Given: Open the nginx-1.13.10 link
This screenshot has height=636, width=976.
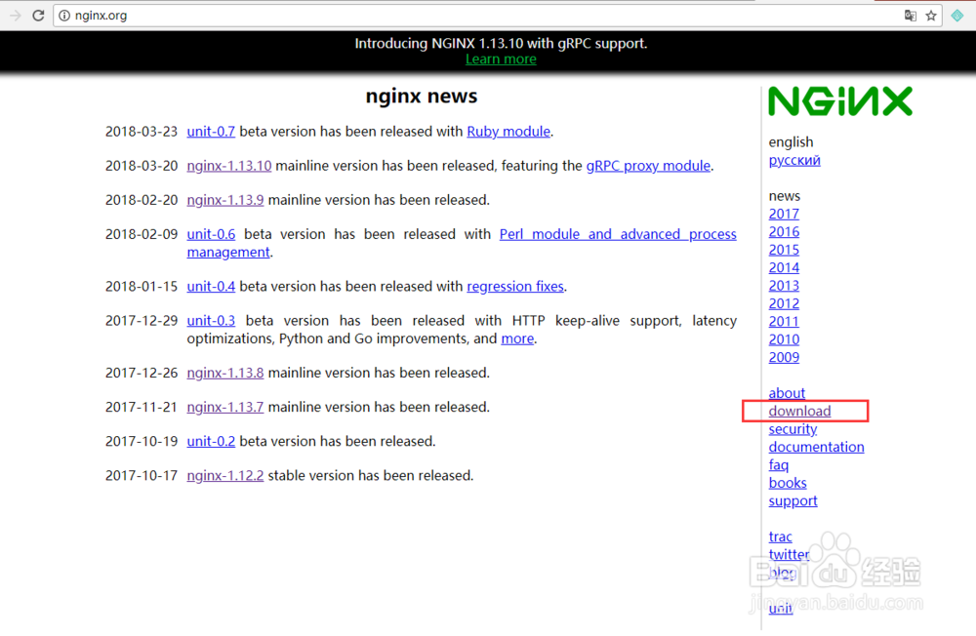Looking at the screenshot, I should tap(229, 166).
